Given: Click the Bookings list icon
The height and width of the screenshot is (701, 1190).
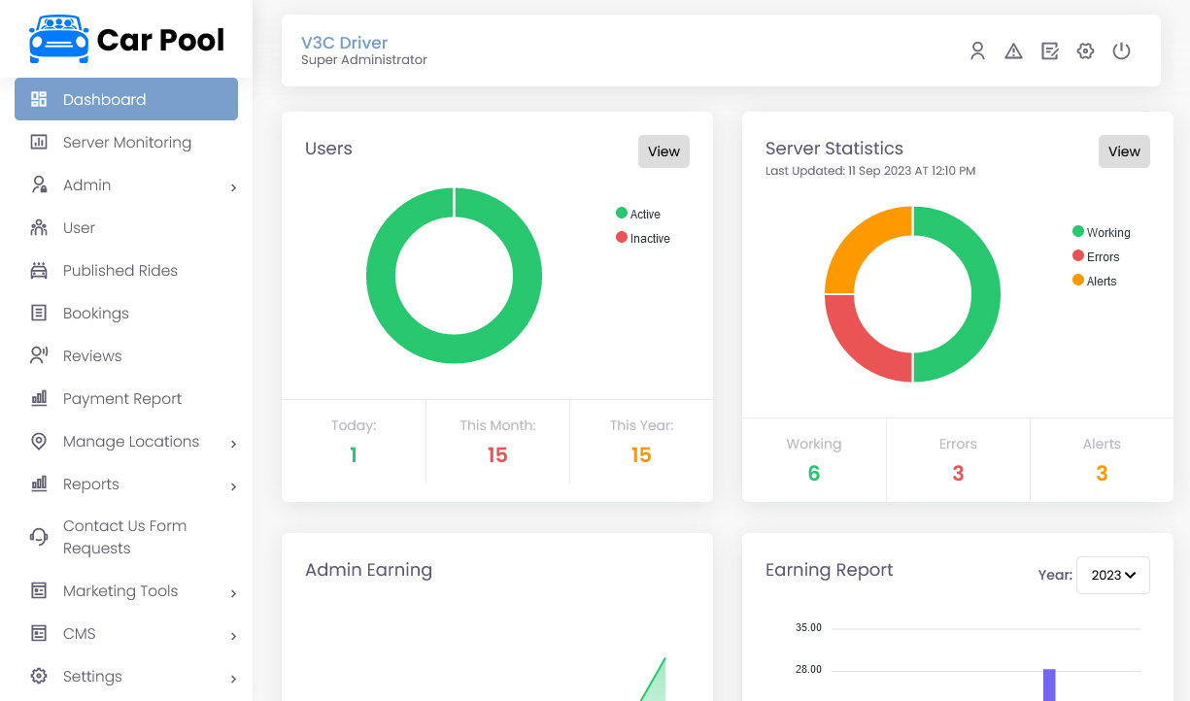Looking at the screenshot, I should click(39, 313).
